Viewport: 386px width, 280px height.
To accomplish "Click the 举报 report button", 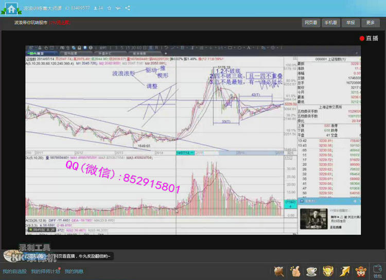I will coord(350,23).
